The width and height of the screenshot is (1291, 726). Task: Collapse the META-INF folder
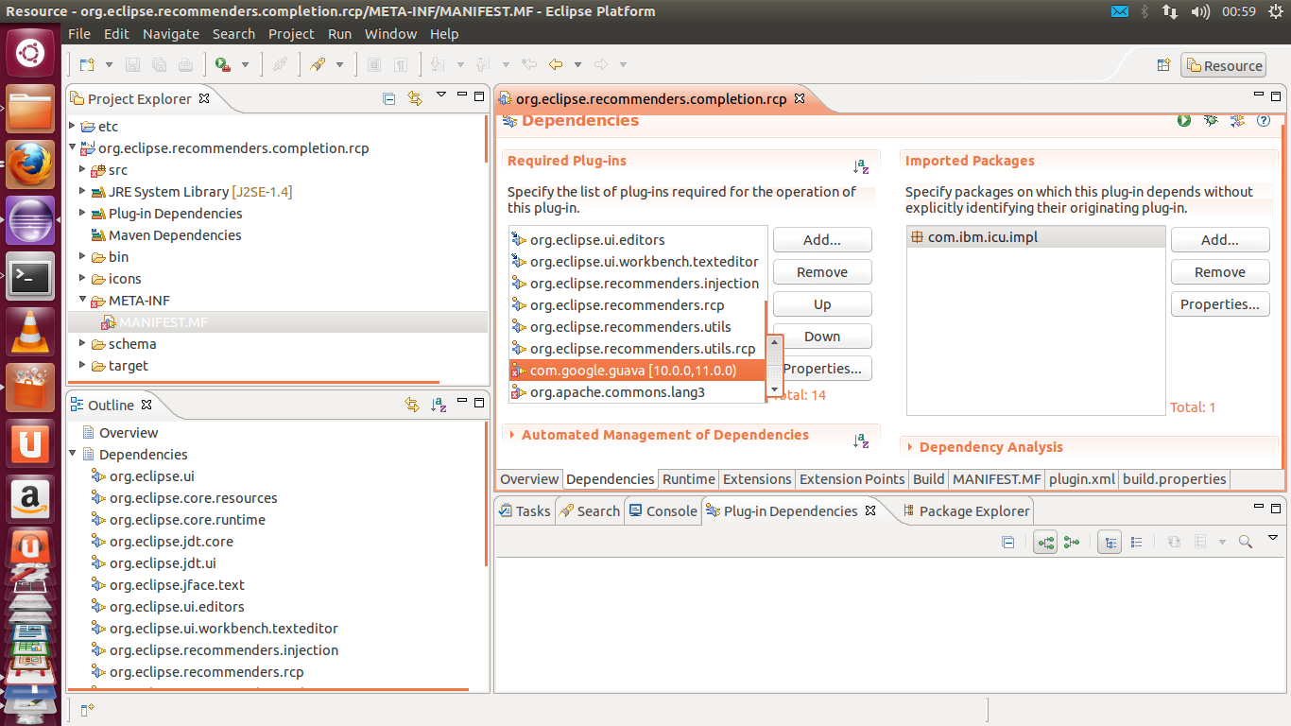click(83, 300)
